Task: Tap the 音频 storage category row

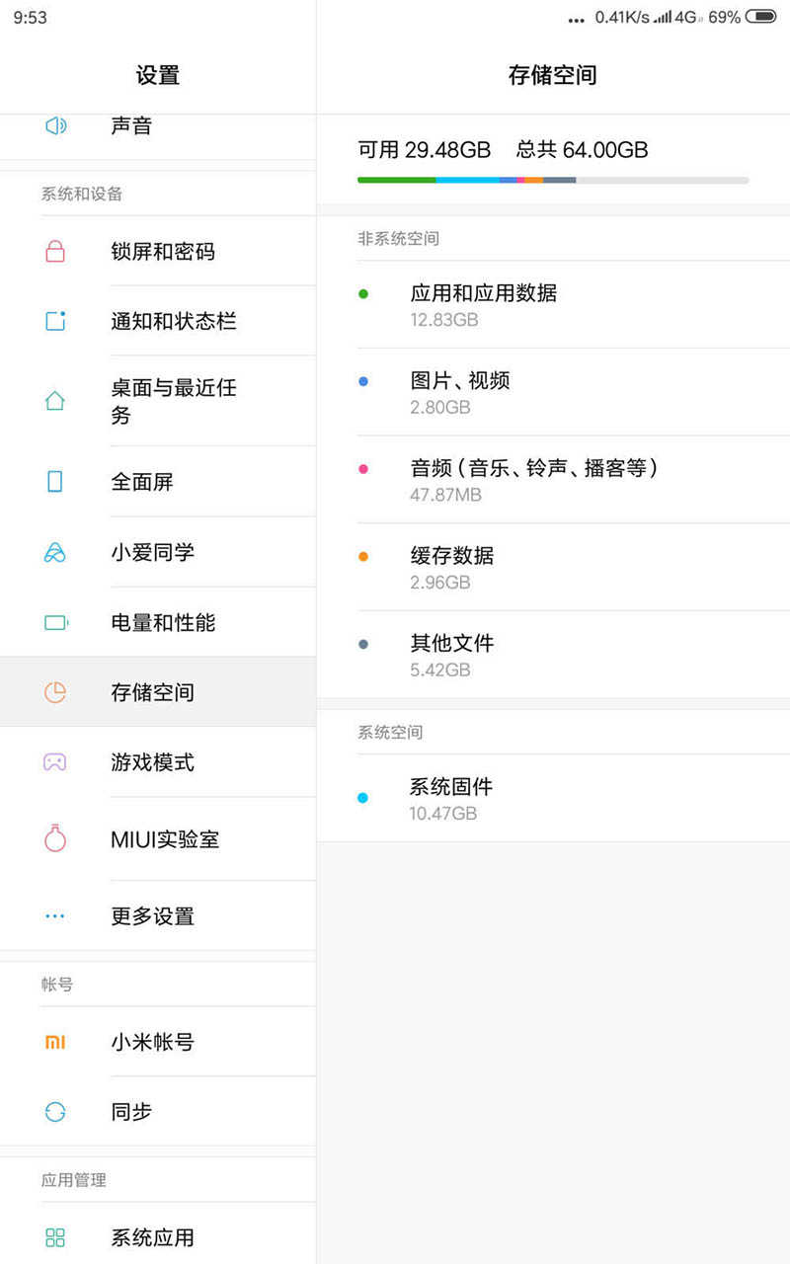Action: (553, 479)
